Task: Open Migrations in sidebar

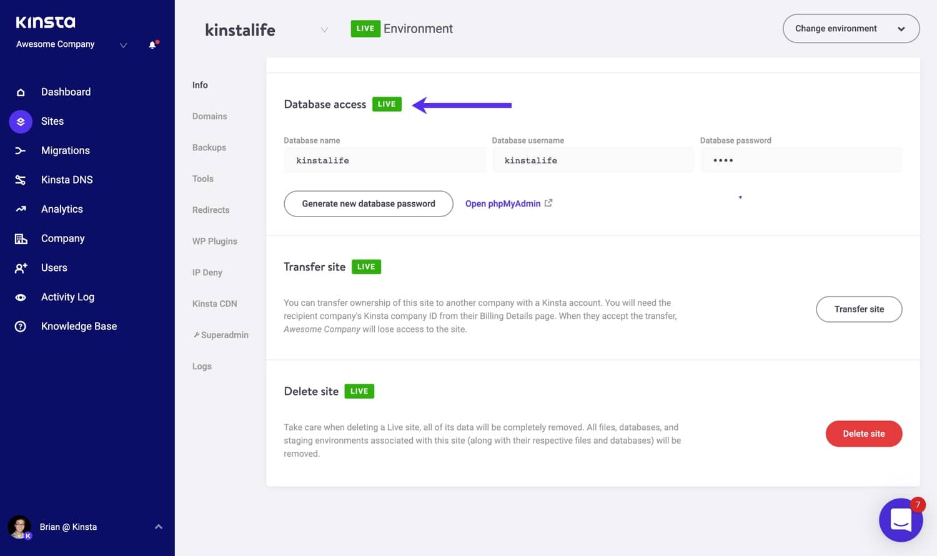Action: click(66, 150)
